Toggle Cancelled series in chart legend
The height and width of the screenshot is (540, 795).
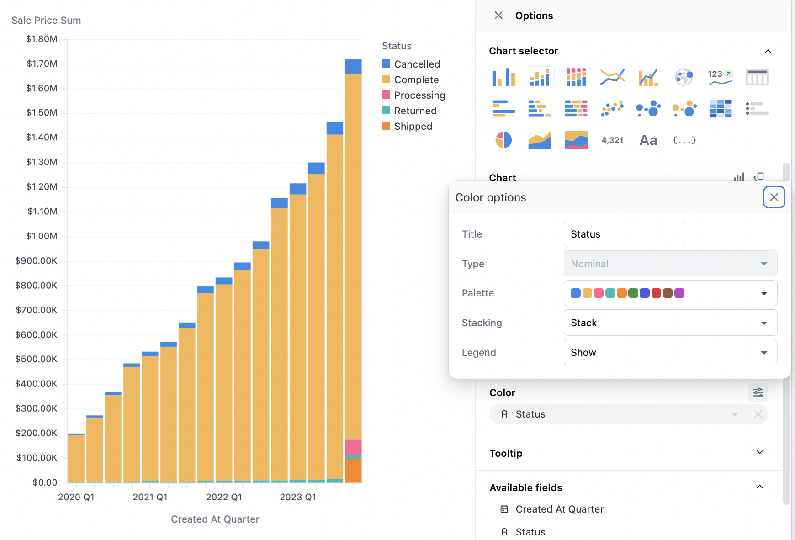click(417, 64)
